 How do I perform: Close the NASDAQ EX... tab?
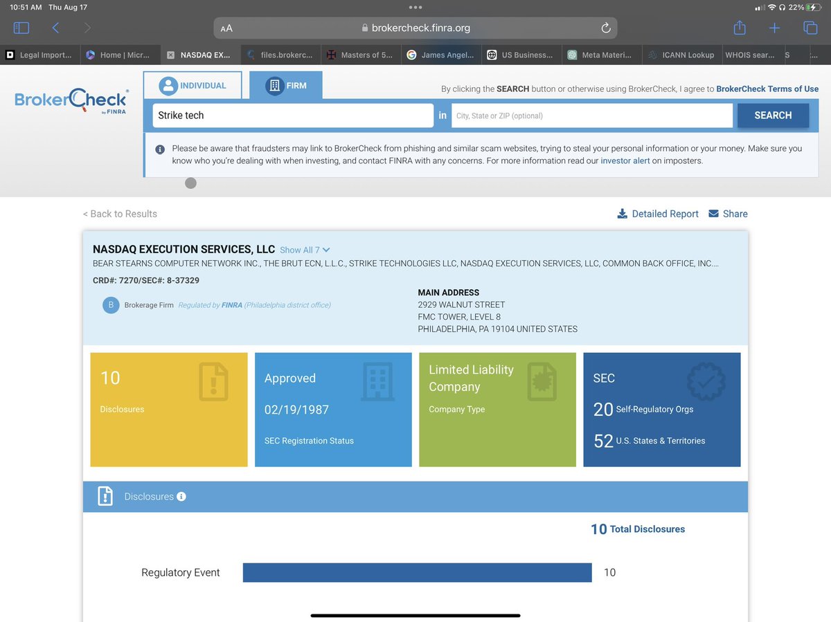pos(171,55)
